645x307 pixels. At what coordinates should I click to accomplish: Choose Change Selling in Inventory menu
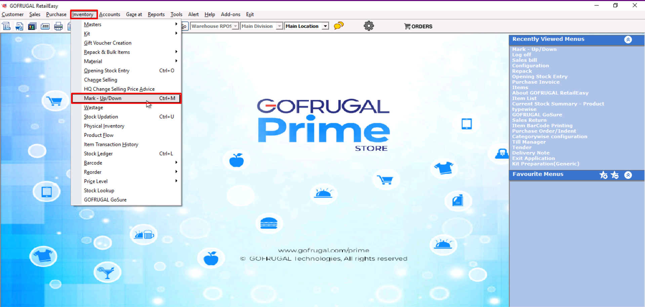[126, 80]
